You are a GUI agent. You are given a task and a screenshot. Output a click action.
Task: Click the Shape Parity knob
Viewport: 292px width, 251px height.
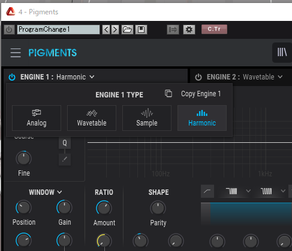click(158, 209)
